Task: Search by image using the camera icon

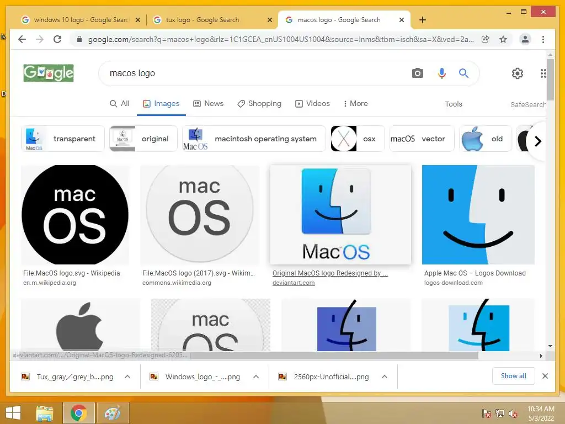Action: pyautogui.click(x=417, y=73)
